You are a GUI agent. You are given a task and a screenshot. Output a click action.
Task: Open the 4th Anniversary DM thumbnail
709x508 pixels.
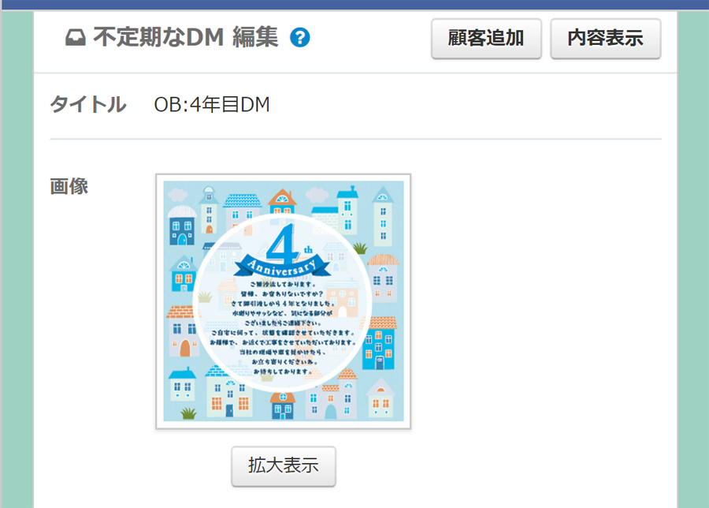(x=284, y=301)
